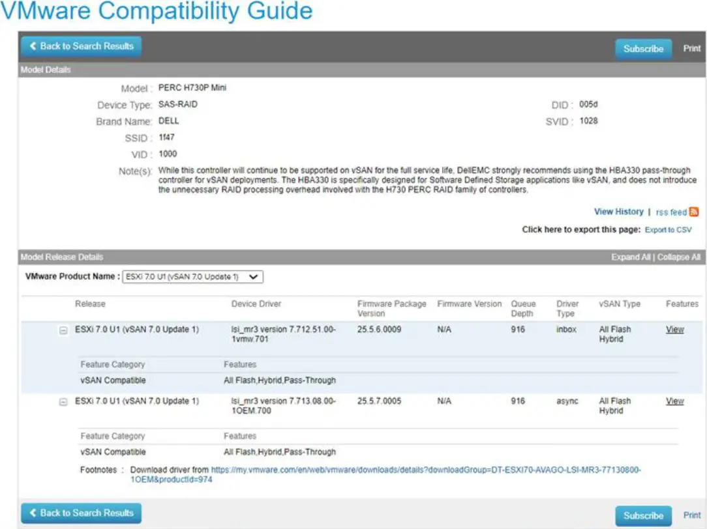Click the async driver type cell

pyautogui.click(x=567, y=401)
